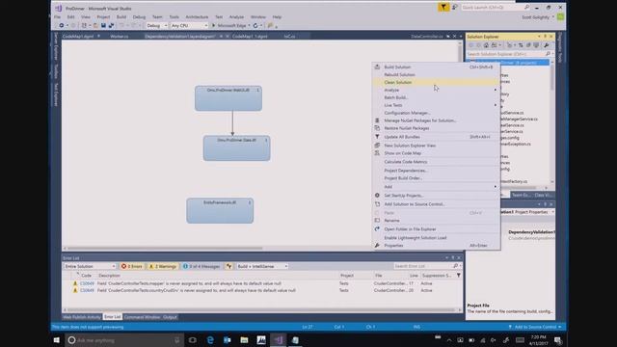The width and height of the screenshot is (617, 347).
Task: Click the Save All icon in the toolbar
Action: [111, 26]
